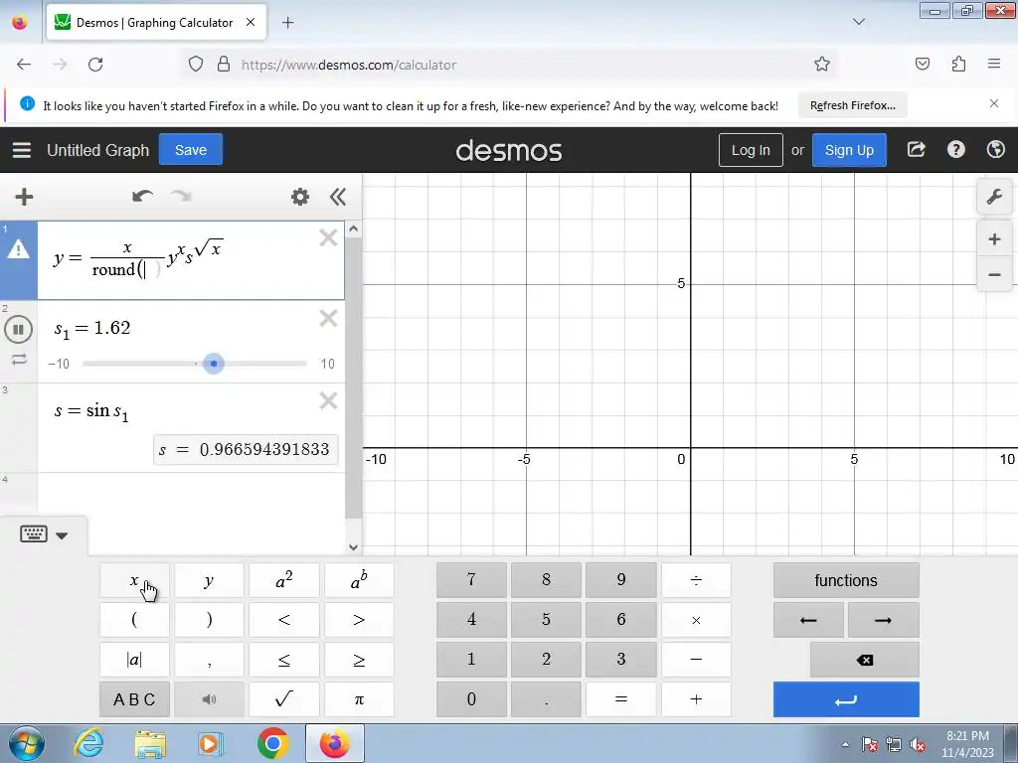
Task: Bookmark this page with the star
Action: 822,64
